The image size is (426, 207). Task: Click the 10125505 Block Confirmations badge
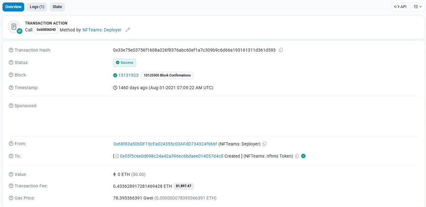167,75
